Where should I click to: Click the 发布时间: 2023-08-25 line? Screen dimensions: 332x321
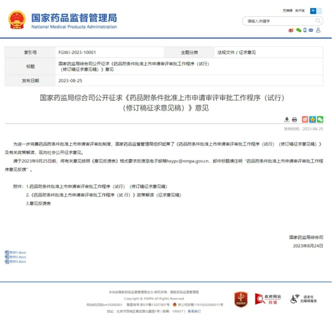coord(303,129)
